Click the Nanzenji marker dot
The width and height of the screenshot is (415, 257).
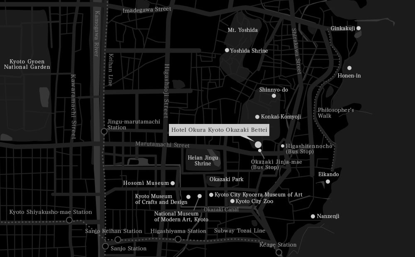[313, 216]
